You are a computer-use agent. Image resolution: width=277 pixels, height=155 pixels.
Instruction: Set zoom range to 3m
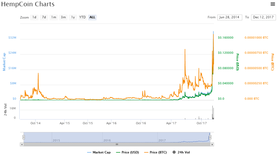point(63,17)
